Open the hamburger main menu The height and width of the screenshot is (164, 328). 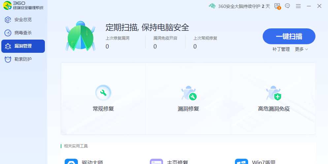pyautogui.click(x=298, y=6)
